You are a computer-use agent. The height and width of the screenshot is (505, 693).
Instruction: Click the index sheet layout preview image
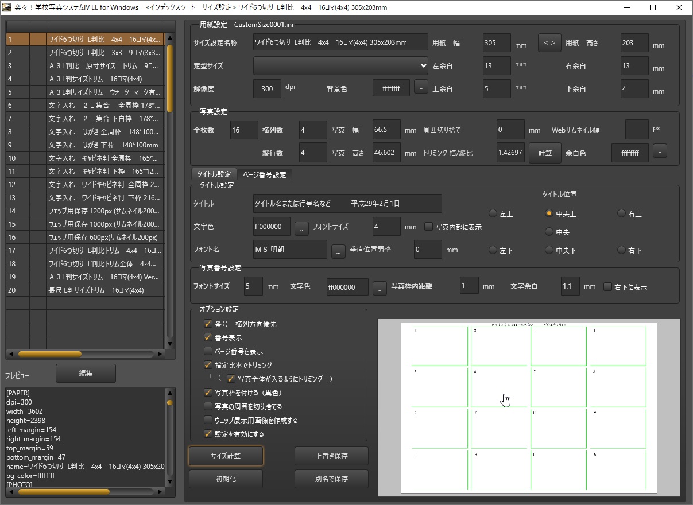click(529, 407)
